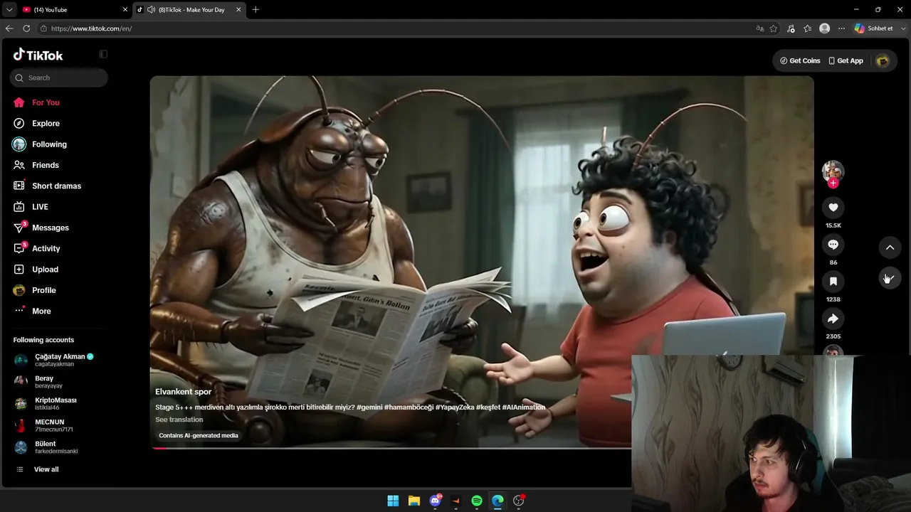This screenshot has height=512, width=911.
Task: Click the Get App button
Action: (x=846, y=60)
